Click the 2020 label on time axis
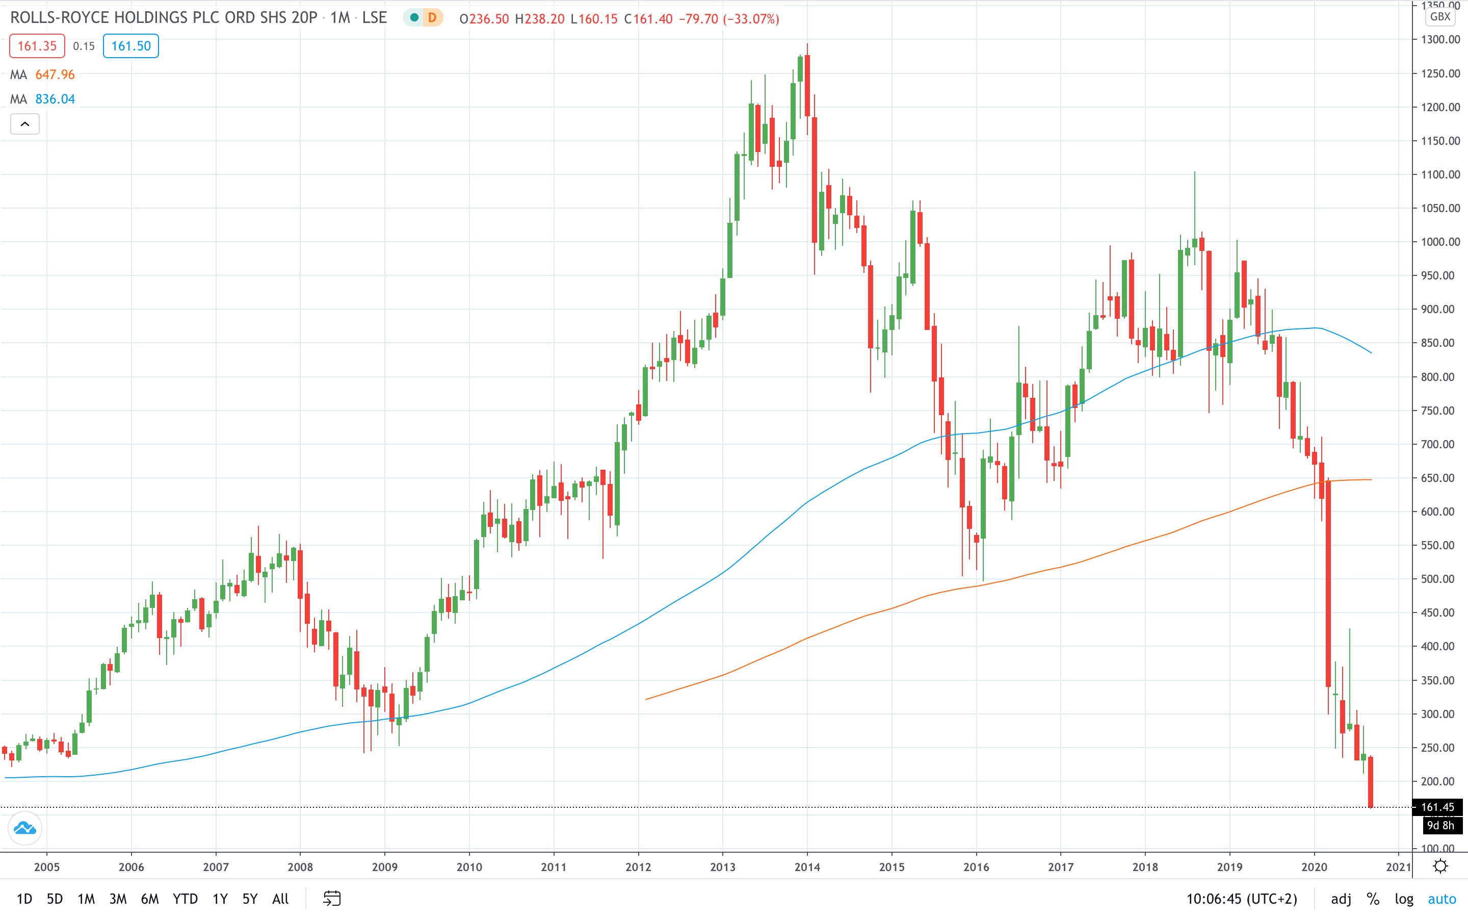 [x=1314, y=867]
